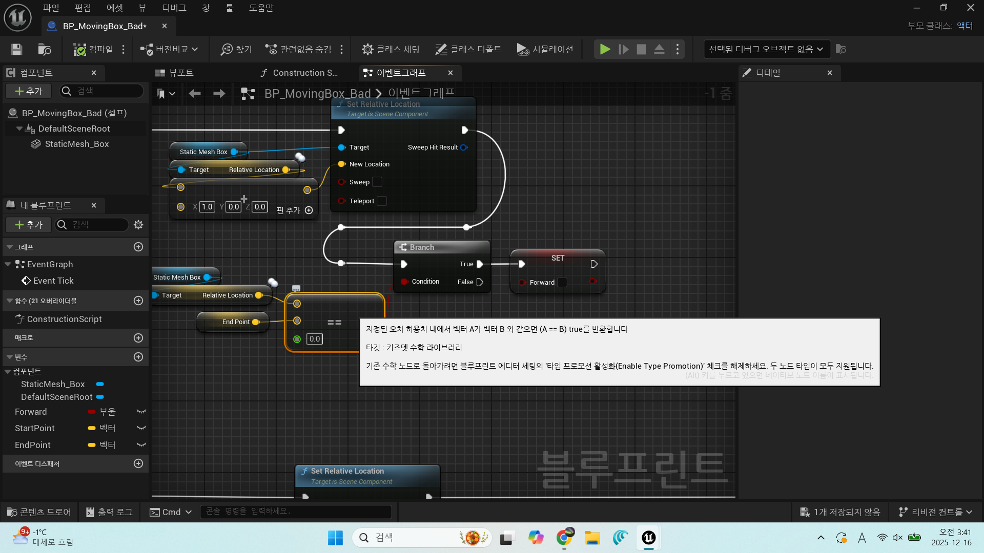Collapse the DefaultSceneRoot tree node
This screenshot has height=553, width=984.
19,129
